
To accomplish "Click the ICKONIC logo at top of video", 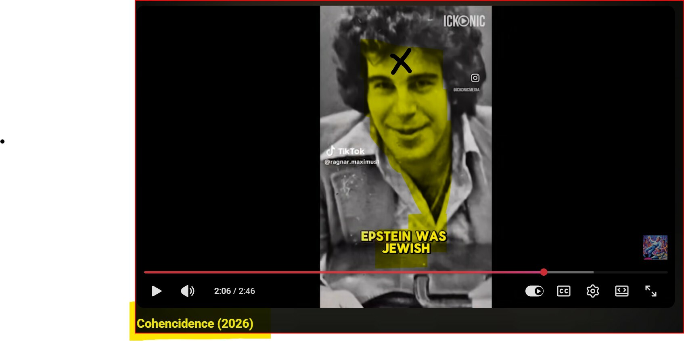I will point(464,21).
